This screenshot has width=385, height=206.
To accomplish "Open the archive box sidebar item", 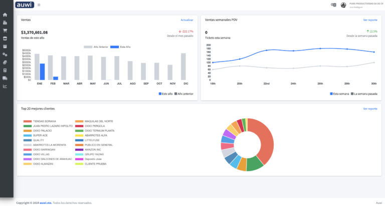I will (x=5, y=46).
